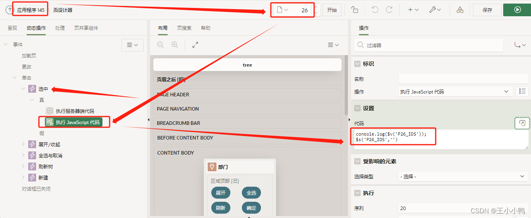The width and height of the screenshot is (531, 218).
Task: Switch to the 帮助 tab
Action: (206, 28)
